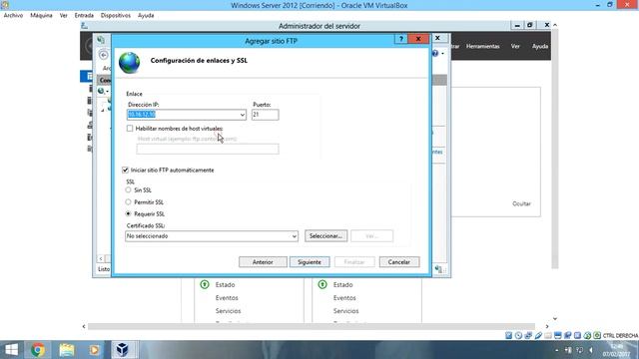This screenshot has height=359, width=639.
Task: Expand the tree node in IIS connections
Action: coord(103,110)
